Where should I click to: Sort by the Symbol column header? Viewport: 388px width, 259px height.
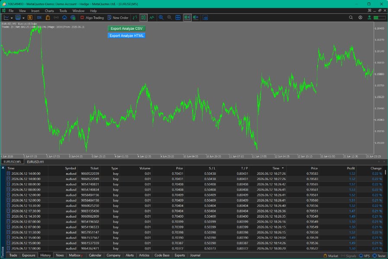click(70, 168)
